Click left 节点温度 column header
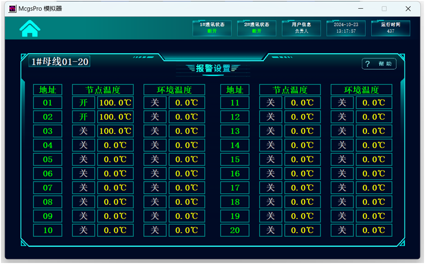The height and width of the screenshot is (264, 425). pyautogui.click(x=103, y=89)
